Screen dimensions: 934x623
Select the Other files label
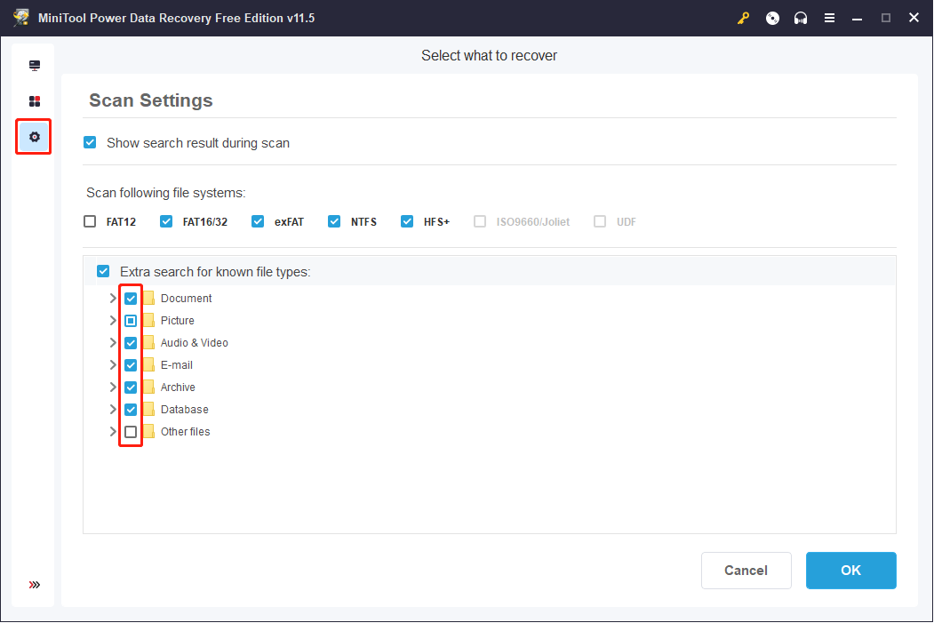(x=185, y=432)
